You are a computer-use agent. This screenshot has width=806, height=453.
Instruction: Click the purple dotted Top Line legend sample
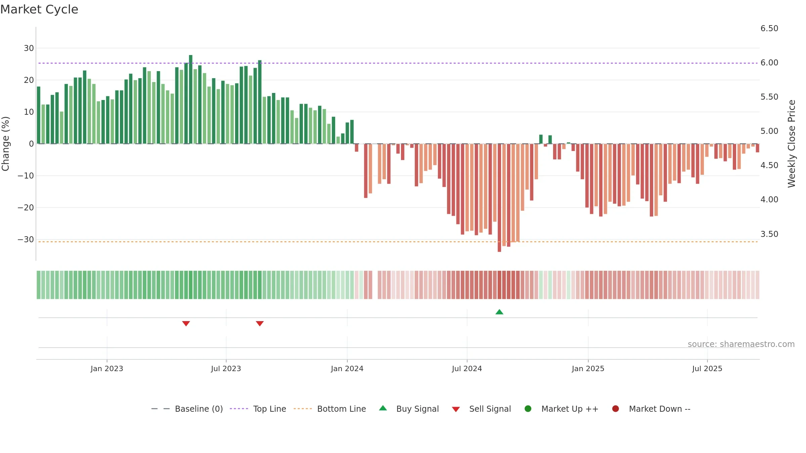(x=239, y=409)
